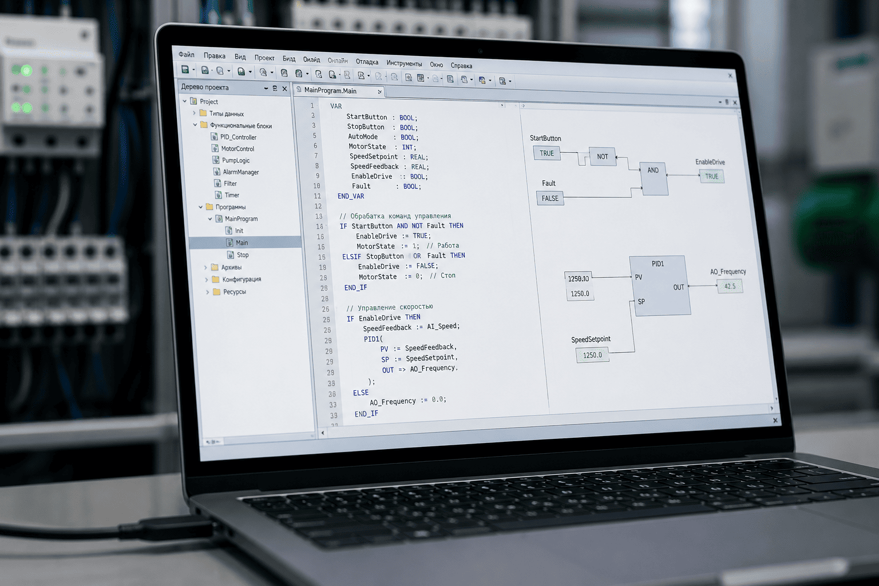Open the Правка menu
This screenshot has height=586, width=879.
click(x=215, y=56)
